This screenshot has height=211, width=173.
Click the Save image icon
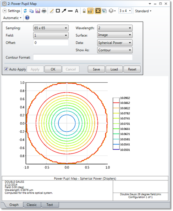click(38, 11)
